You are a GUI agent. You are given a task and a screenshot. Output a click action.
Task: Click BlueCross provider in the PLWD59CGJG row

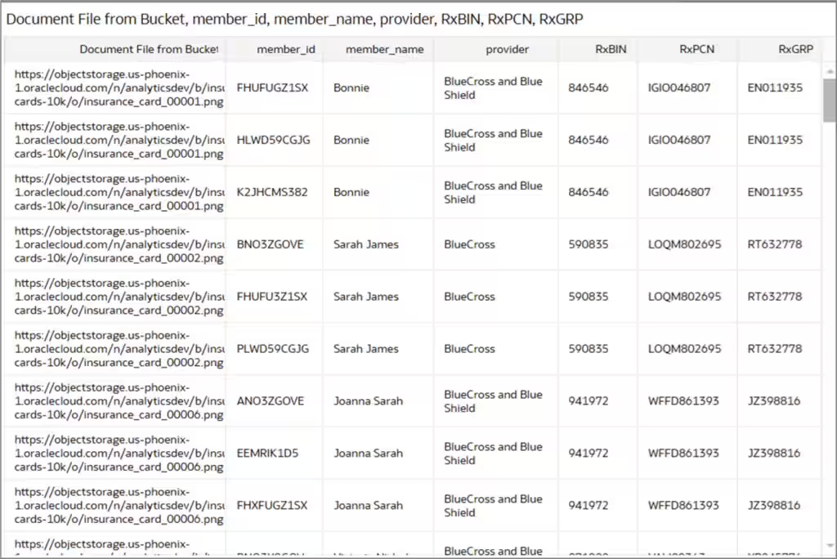pos(469,349)
